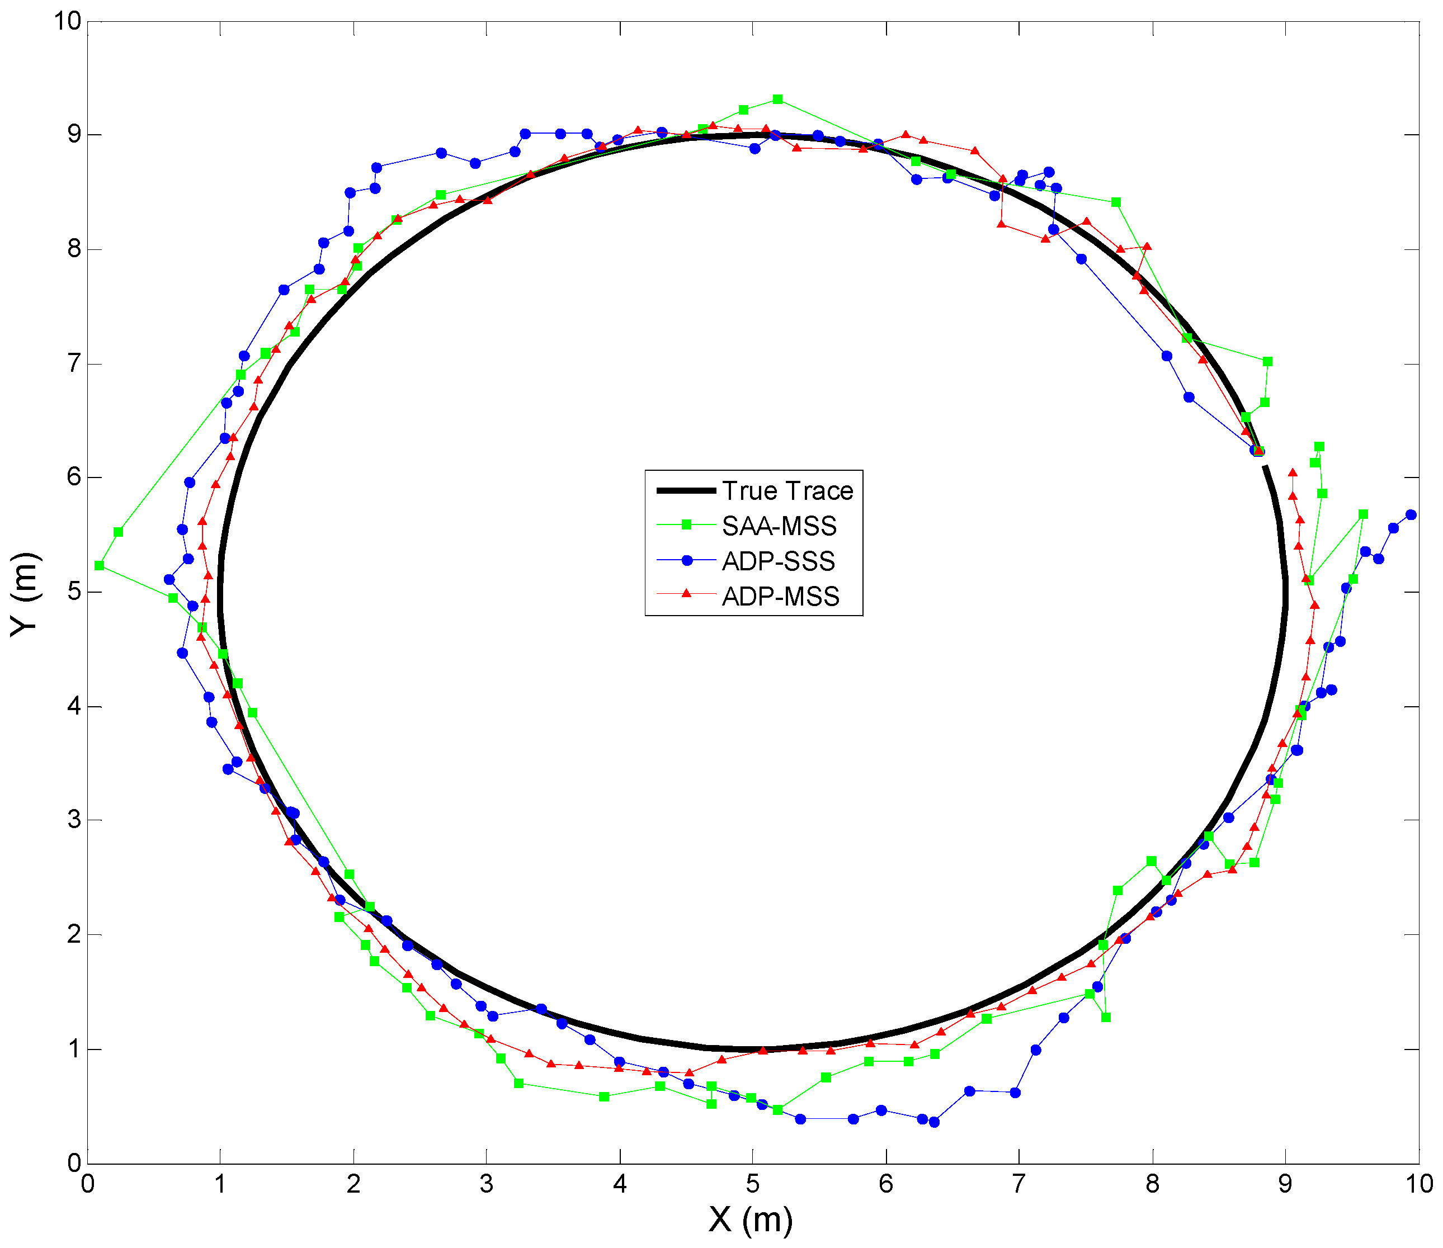Click the x-axis tick label 5
The width and height of the screenshot is (1443, 1248).
[x=752, y=1184]
